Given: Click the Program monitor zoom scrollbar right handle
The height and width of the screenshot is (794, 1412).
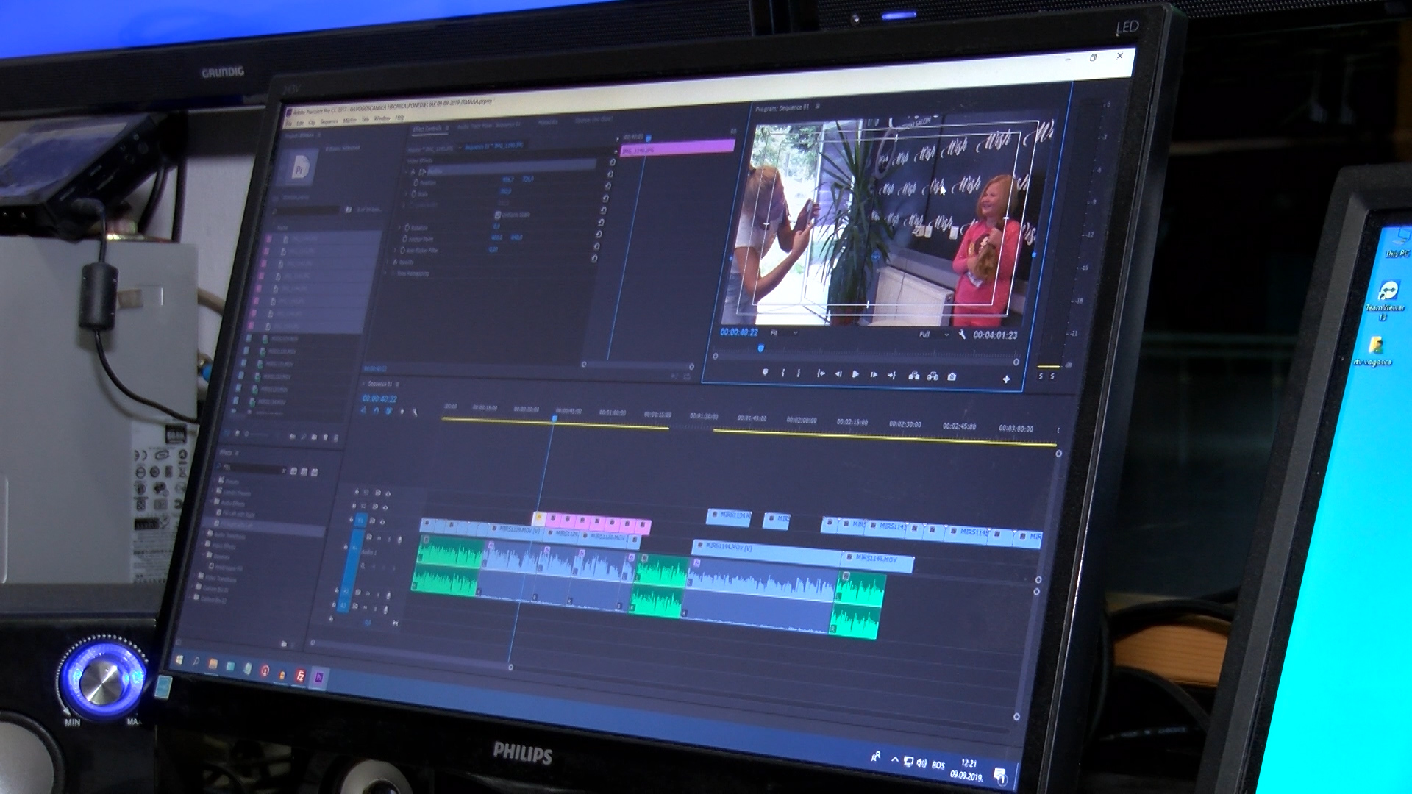Looking at the screenshot, I should [x=1016, y=362].
